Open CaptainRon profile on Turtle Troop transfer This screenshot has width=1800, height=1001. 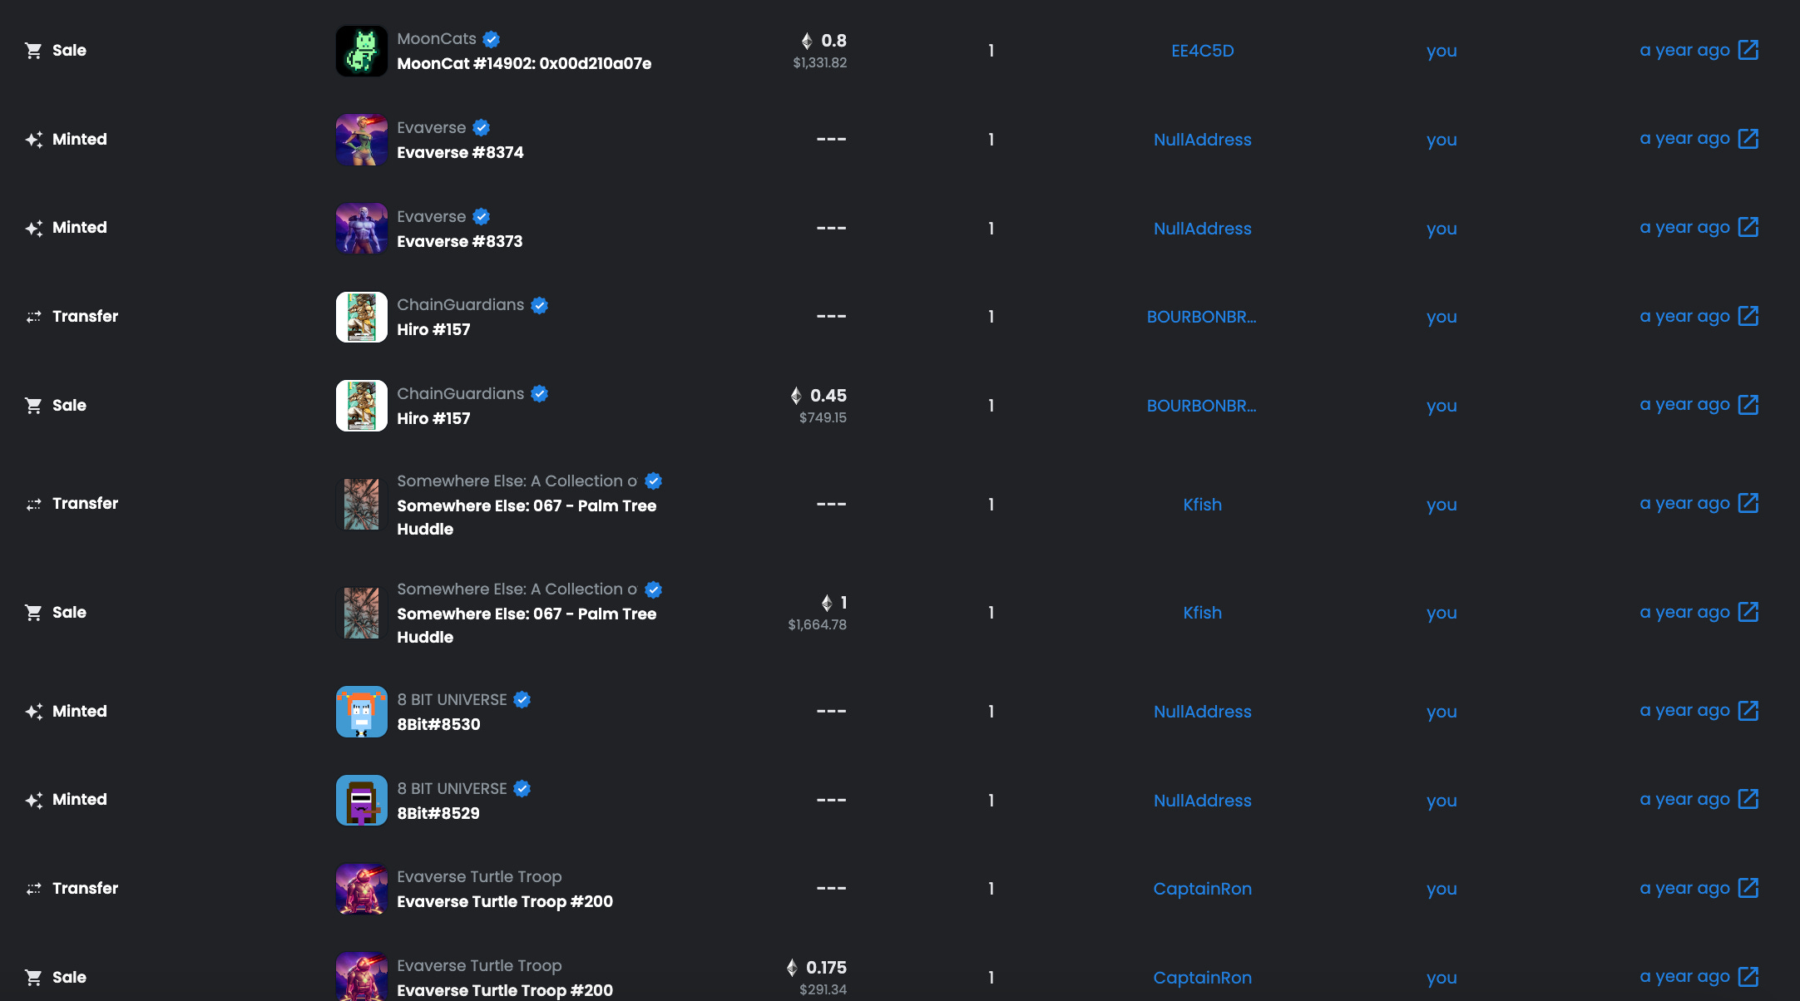[x=1202, y=889]
